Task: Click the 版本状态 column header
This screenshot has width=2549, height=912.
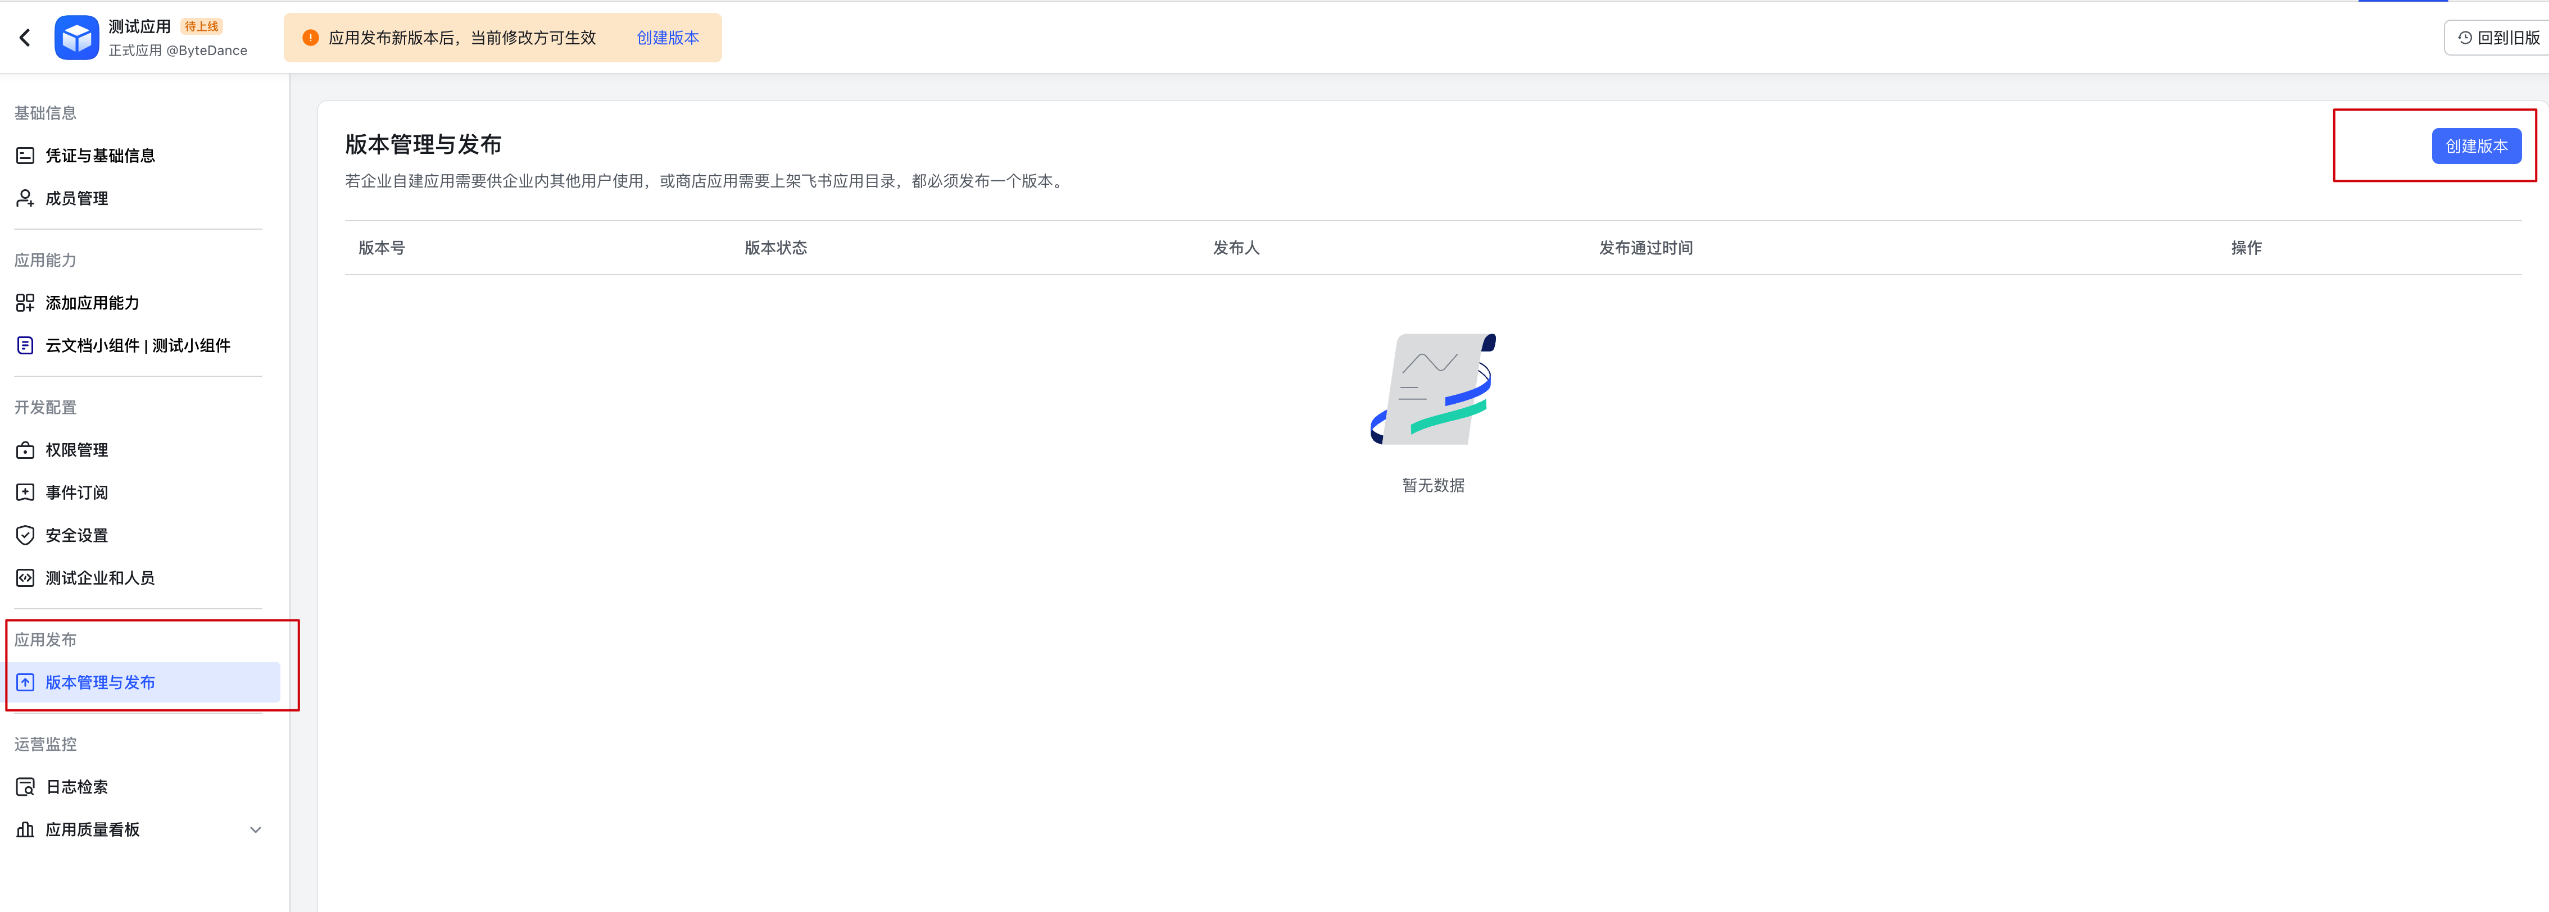Action: tap(775, 247)
